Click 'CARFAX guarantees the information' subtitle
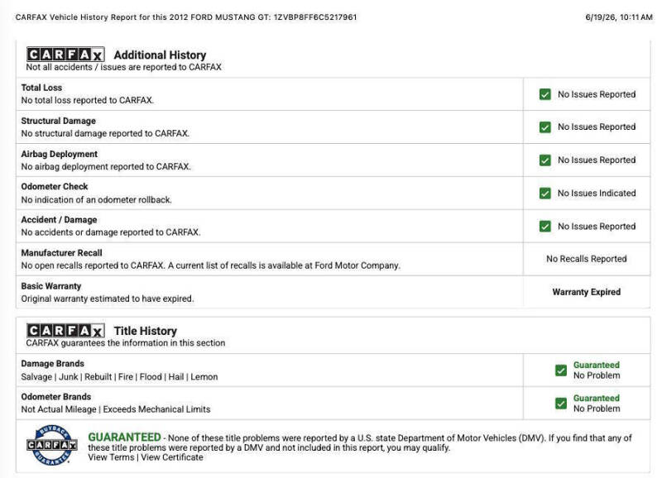The height and width of the screenshot is (478, 662). (126, 343)
